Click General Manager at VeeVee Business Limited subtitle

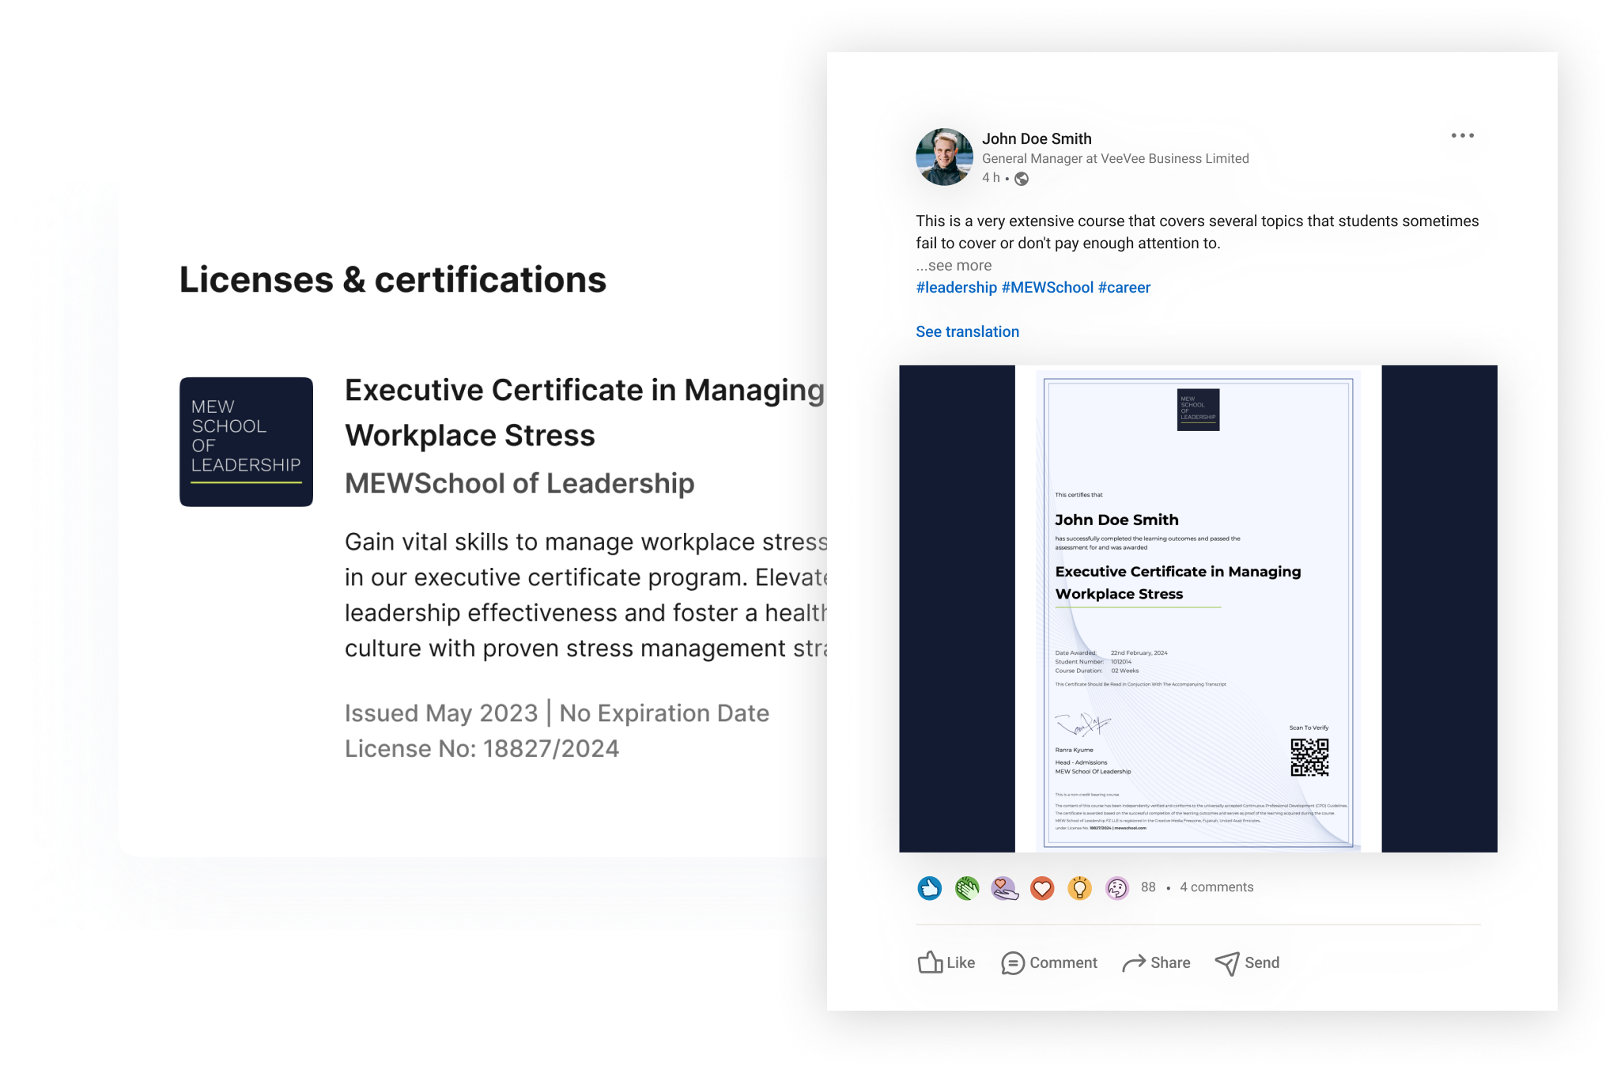(x=1115, y=158)
